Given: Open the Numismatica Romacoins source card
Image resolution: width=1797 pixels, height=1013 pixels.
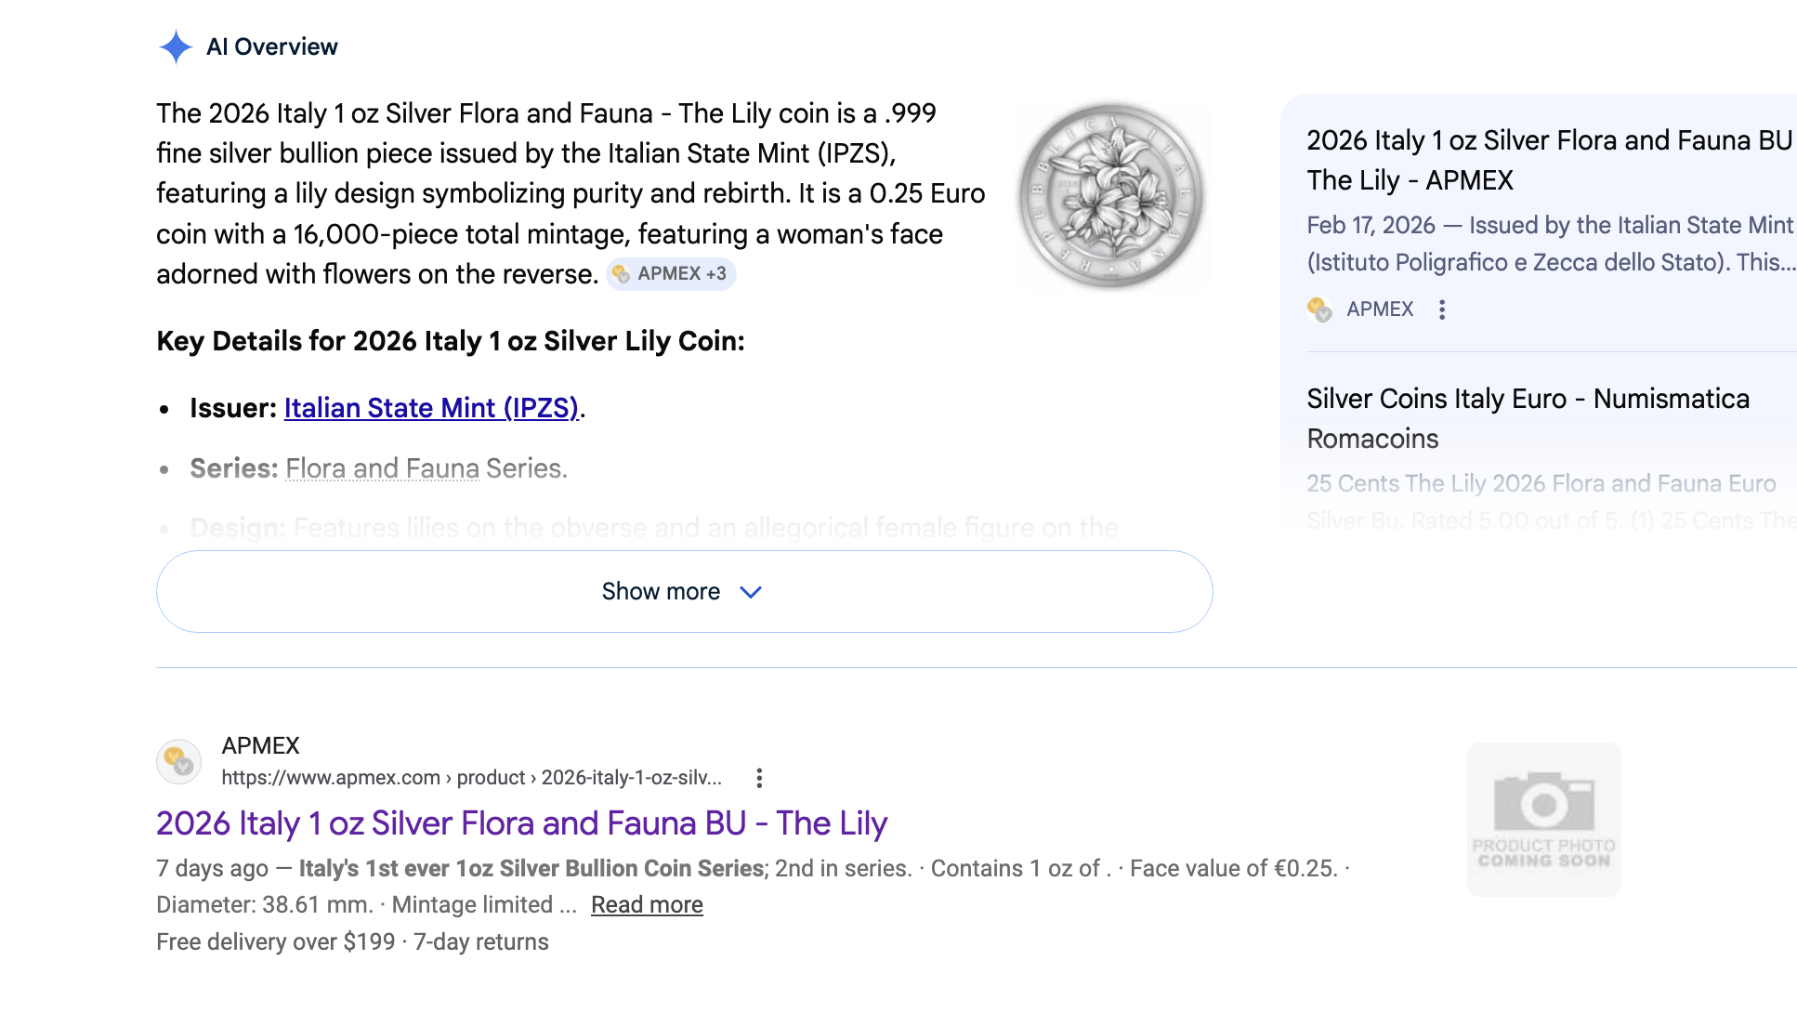Looking at the screenshot, I should click(x=1528, y=418).
